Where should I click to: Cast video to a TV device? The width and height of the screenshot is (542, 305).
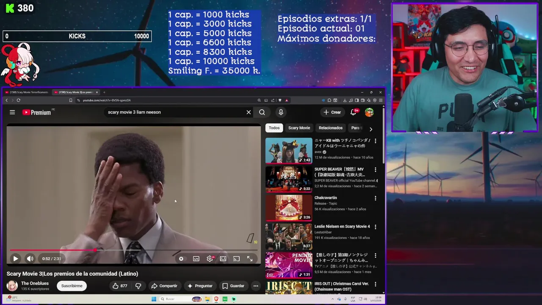click(x=237, y=258)
